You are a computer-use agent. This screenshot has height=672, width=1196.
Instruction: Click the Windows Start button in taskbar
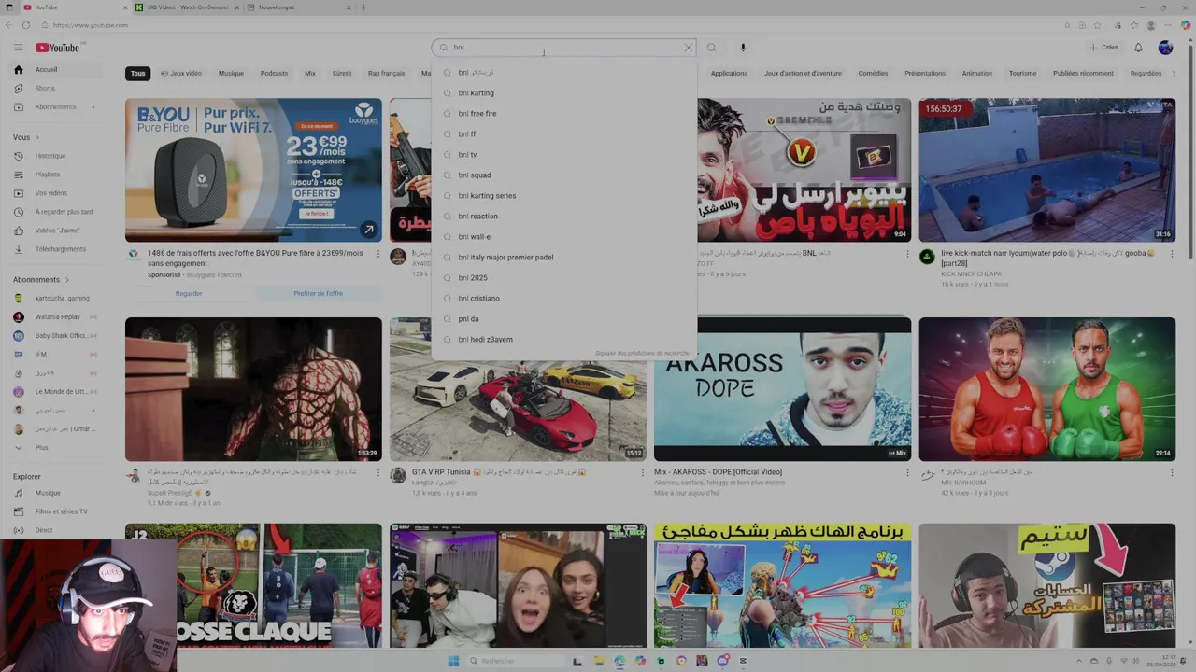[453, 661]
